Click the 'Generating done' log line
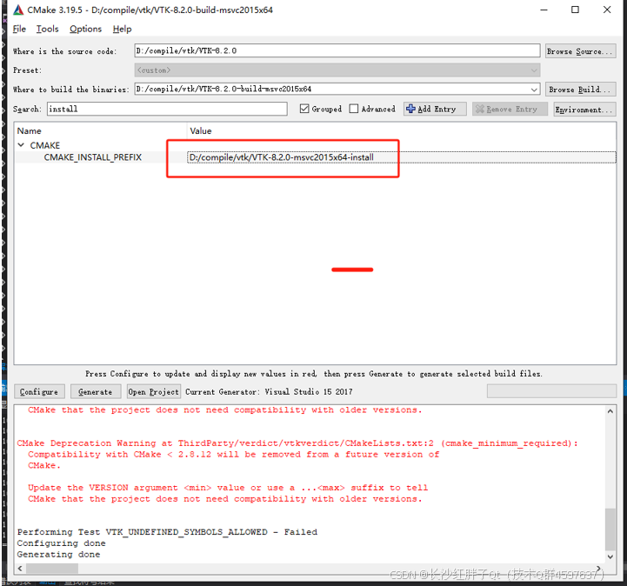The height and width of the screenshot is (586, 627). click(x=58, y=555)
